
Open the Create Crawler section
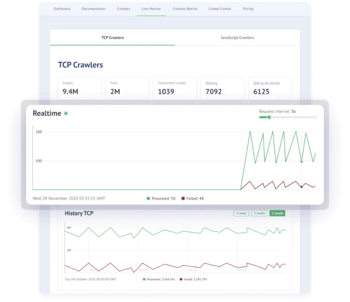click(x=220, y=9)
